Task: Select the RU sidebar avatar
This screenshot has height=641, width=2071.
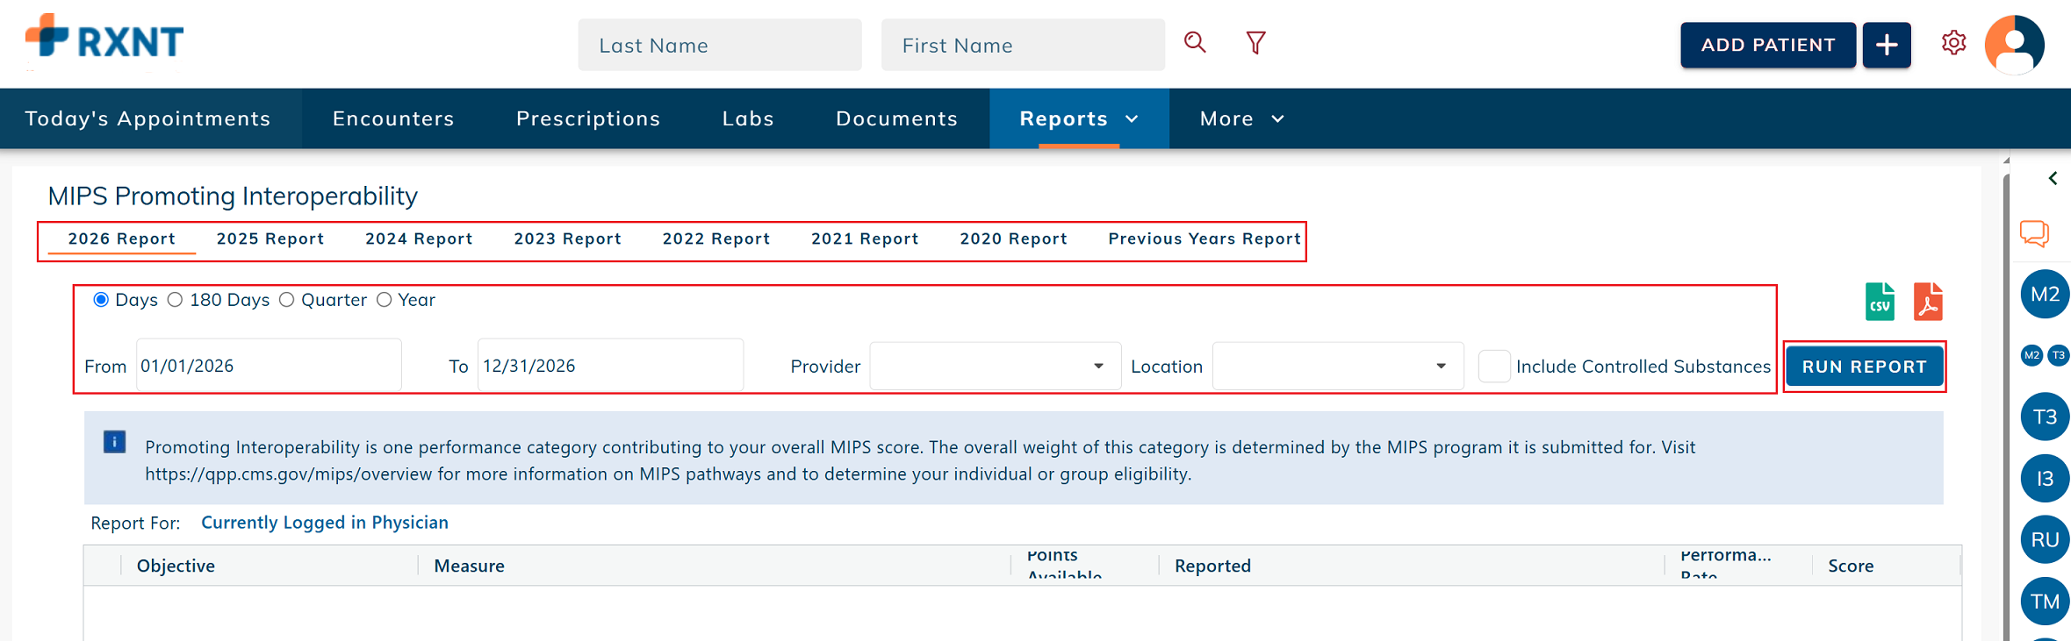Action: tap(2045, 539)
